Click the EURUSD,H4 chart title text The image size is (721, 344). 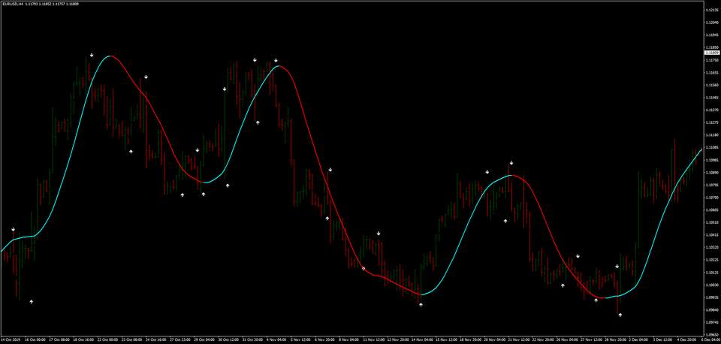pyautogui.click(x=11, y=3)
